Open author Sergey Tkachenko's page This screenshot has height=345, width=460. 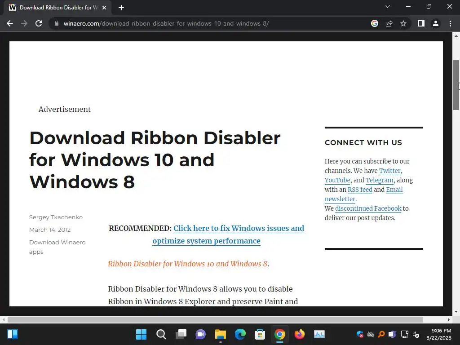pos(56,217)
